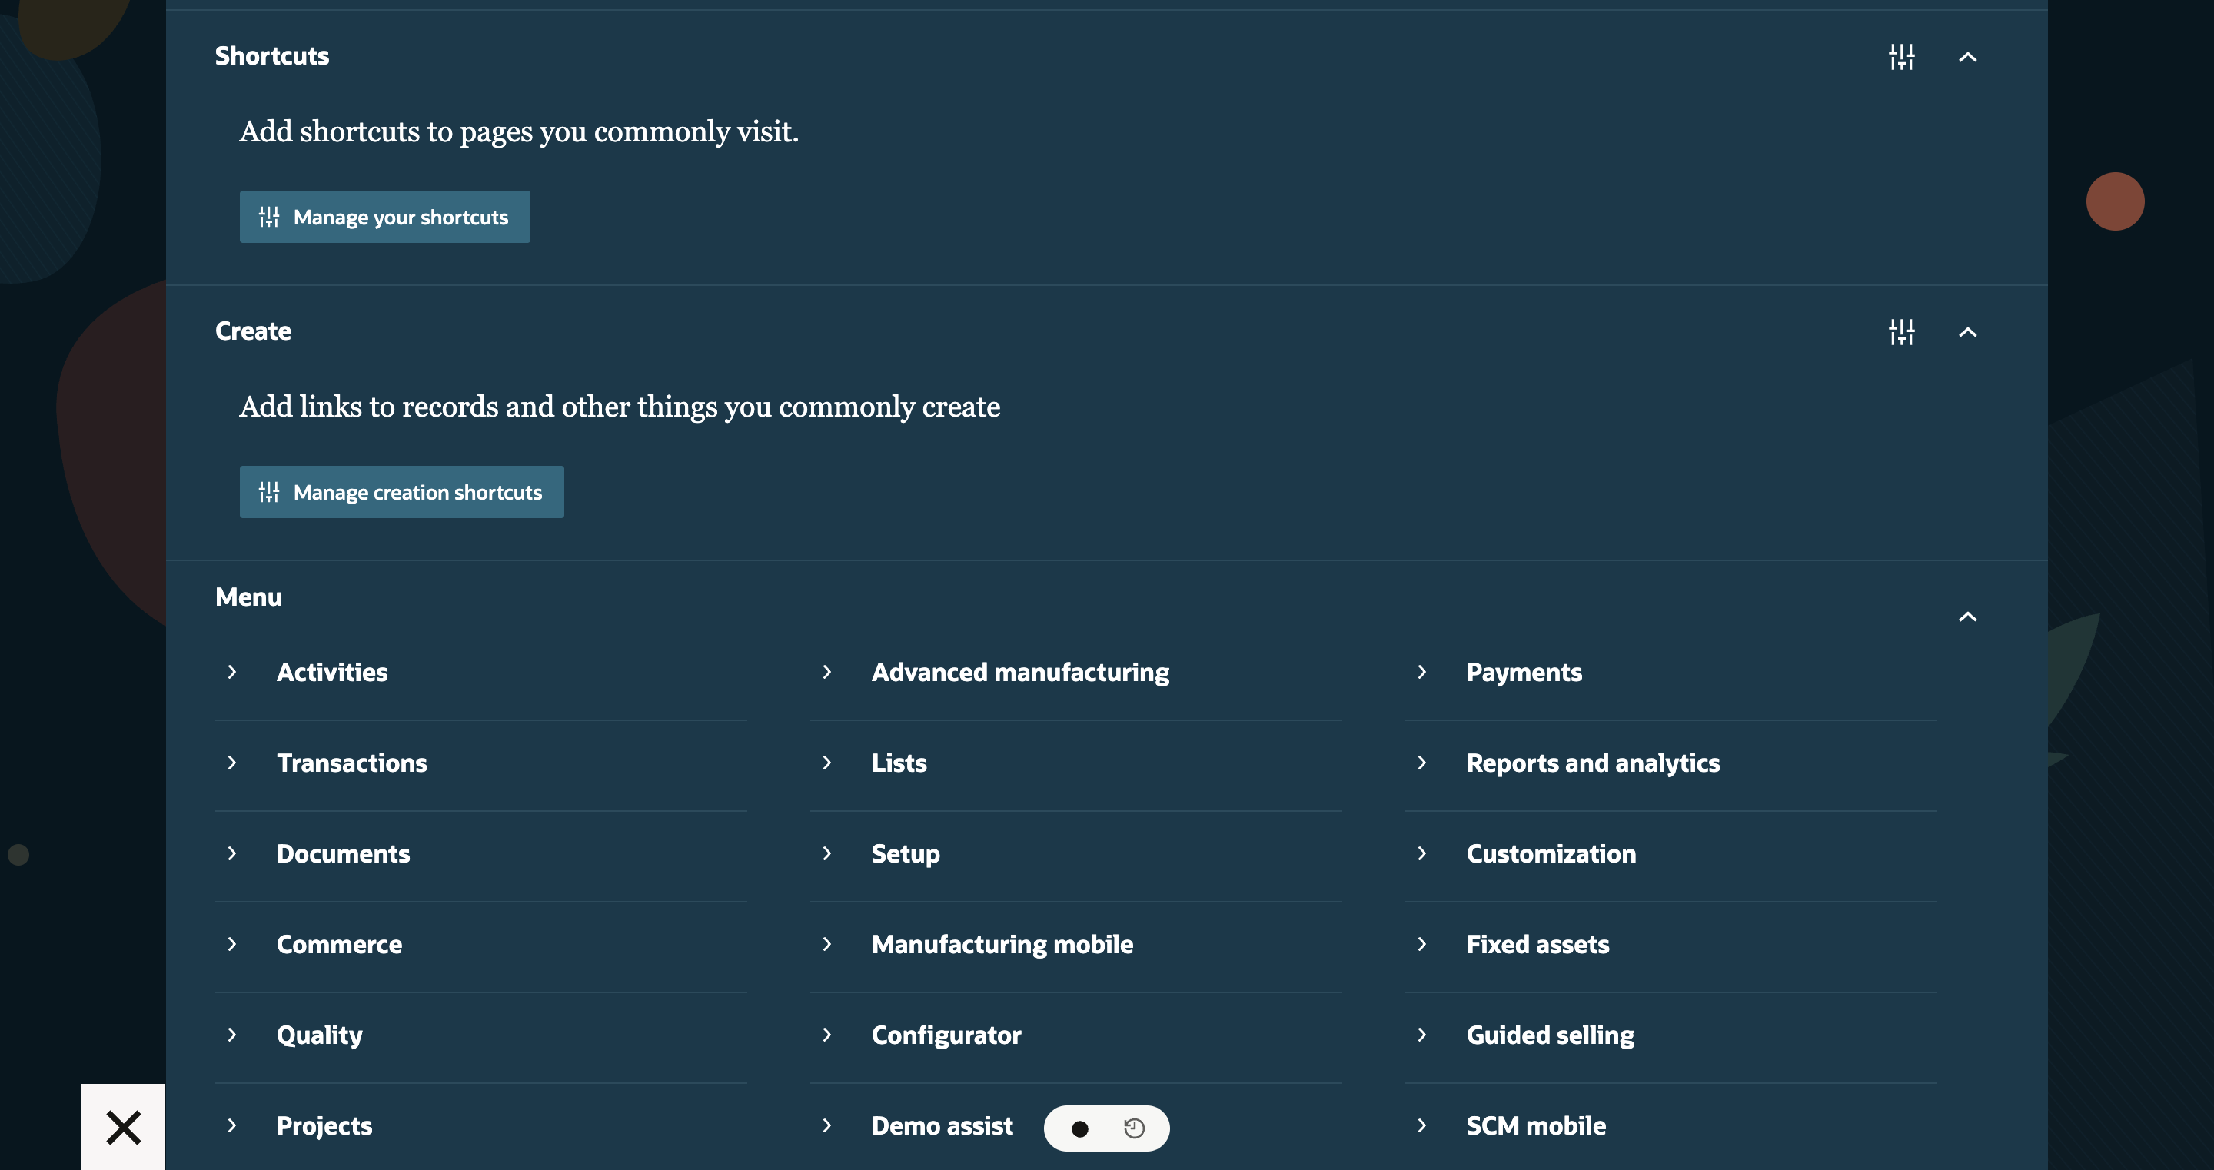Click the Demo assist record dot
Screen dimensions: 2214x1170
click(x=1079, y=1128)
